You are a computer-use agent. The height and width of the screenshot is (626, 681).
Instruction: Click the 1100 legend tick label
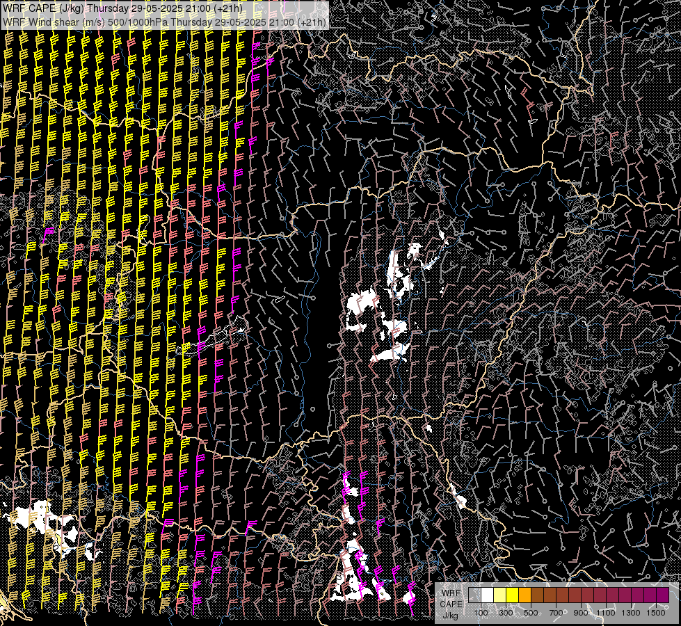[x=606, y=613]
